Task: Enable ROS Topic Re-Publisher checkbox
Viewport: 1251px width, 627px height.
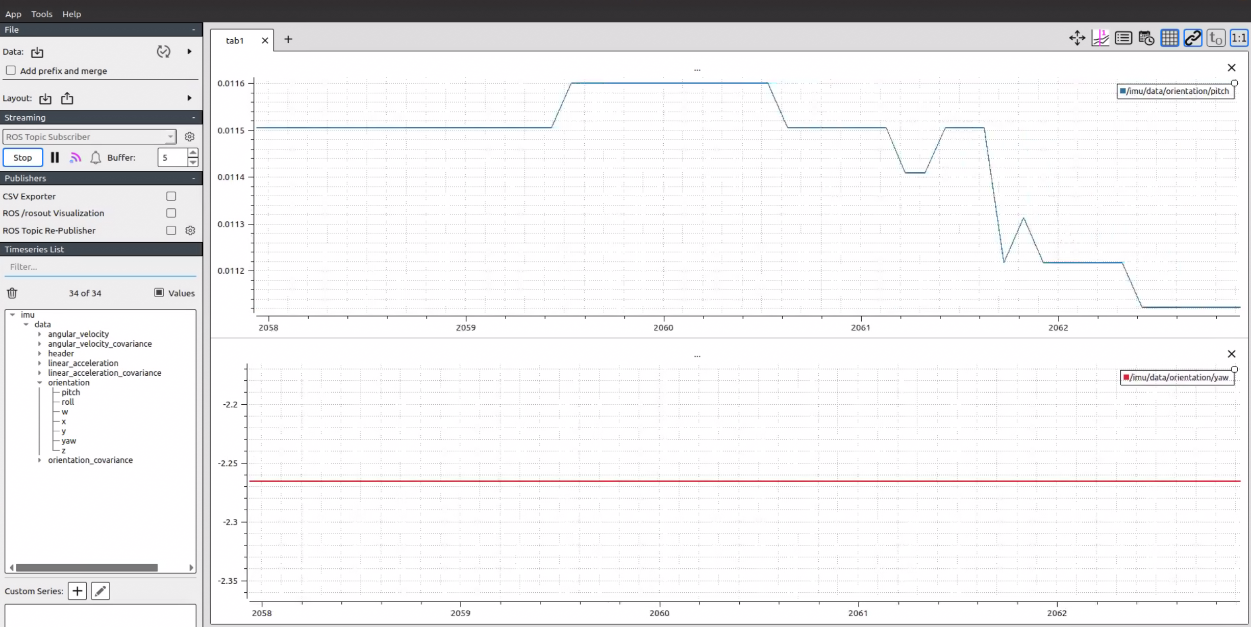Action: pyautogui.click(x=171, y=230)
